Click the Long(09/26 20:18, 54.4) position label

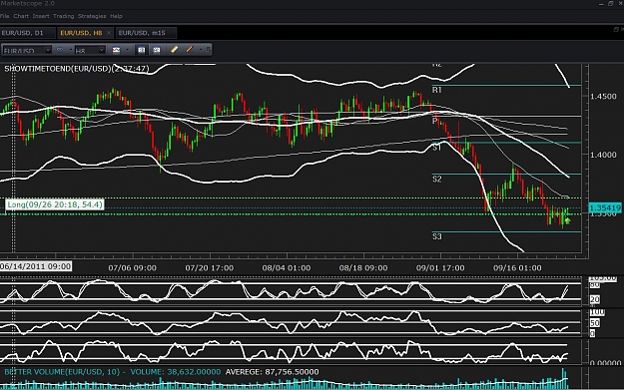pos(55,204)
